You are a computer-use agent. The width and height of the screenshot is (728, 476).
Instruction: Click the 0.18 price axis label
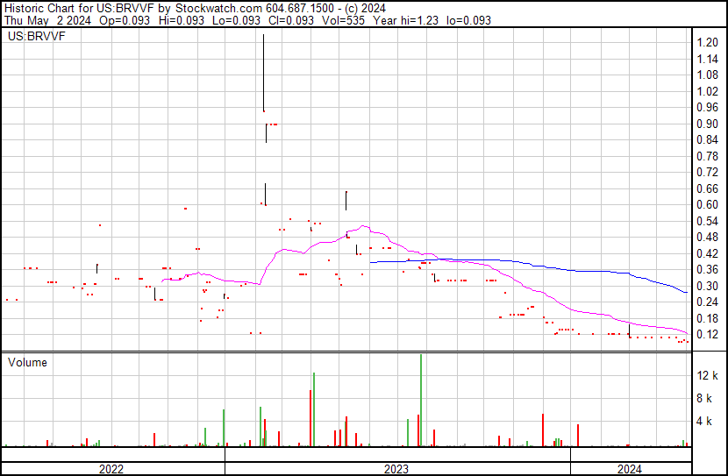(x=707, y=319)
